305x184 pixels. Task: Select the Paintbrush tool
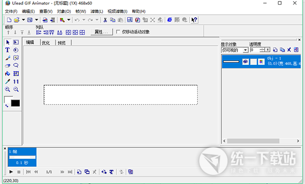pos(8,58)
